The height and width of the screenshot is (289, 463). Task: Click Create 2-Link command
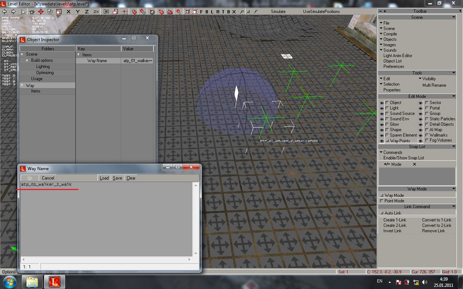pos(395,225)
